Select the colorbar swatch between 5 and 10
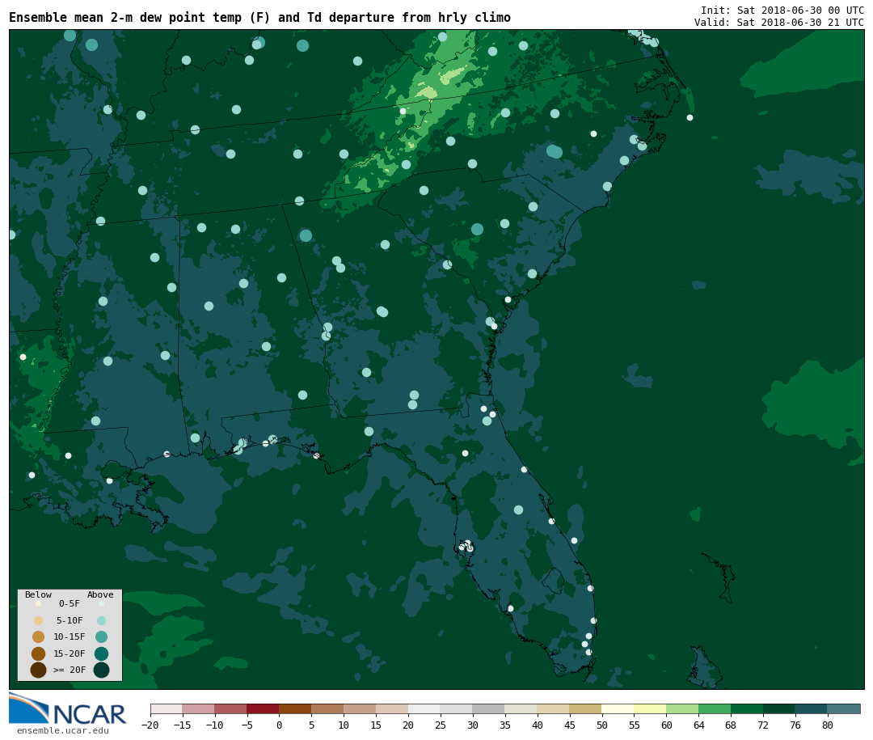 328,708
